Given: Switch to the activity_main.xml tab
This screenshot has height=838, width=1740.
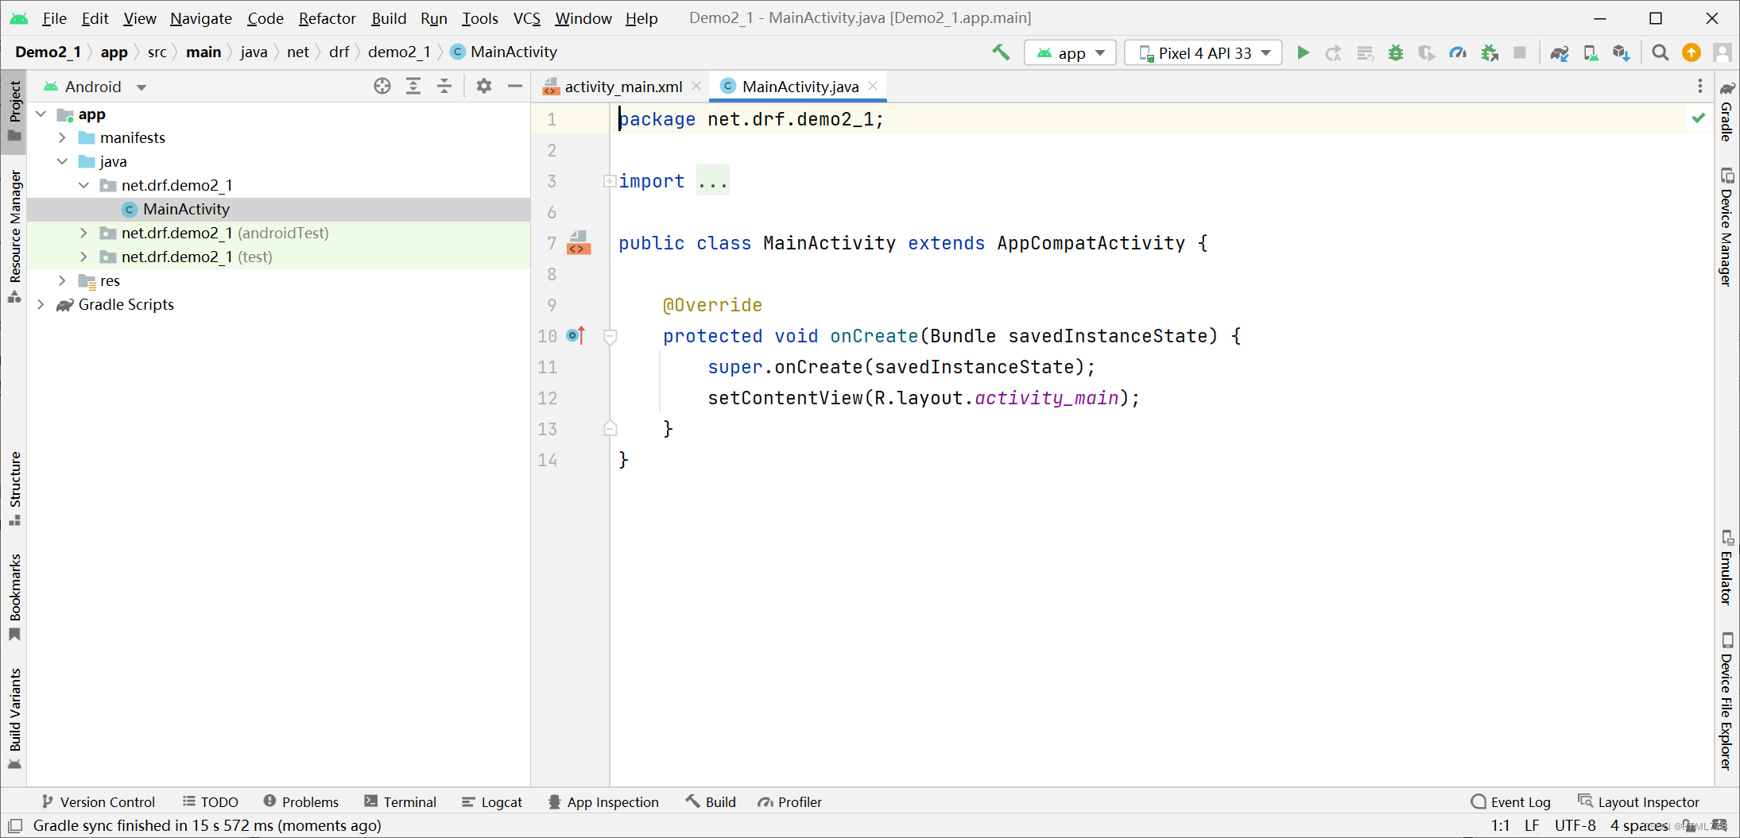Looking at the screenshot, I should pyautogui.click(x=622, y=87).
